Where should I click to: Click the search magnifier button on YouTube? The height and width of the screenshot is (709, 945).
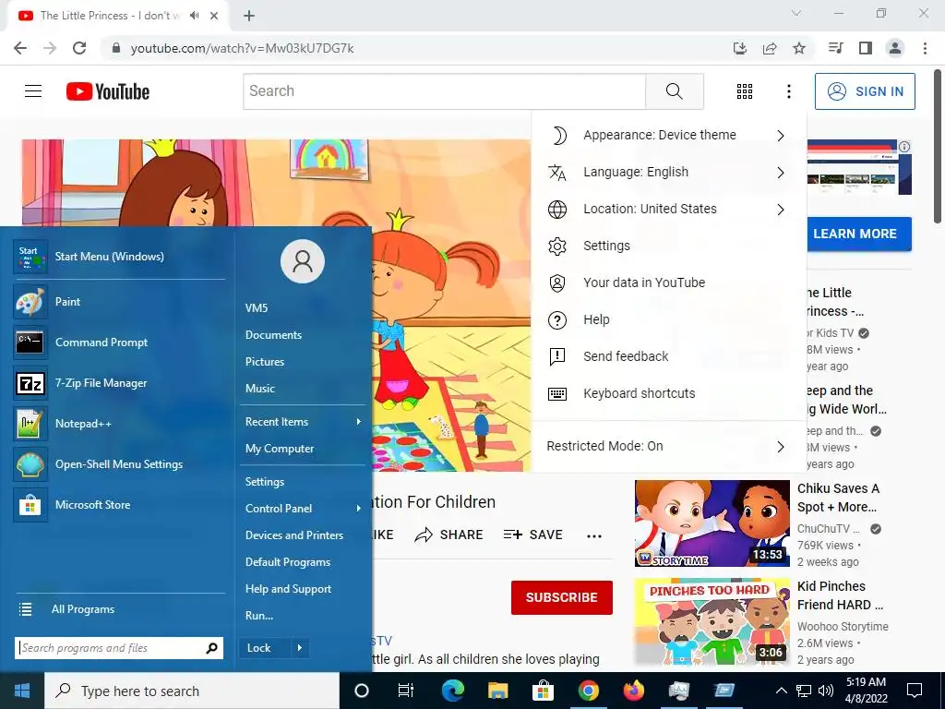675,91
